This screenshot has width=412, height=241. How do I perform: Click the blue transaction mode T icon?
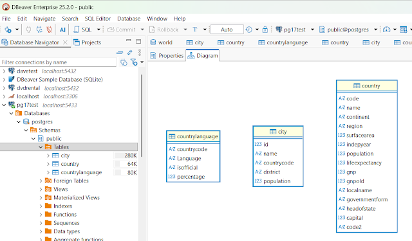click(x=195, y=30)
